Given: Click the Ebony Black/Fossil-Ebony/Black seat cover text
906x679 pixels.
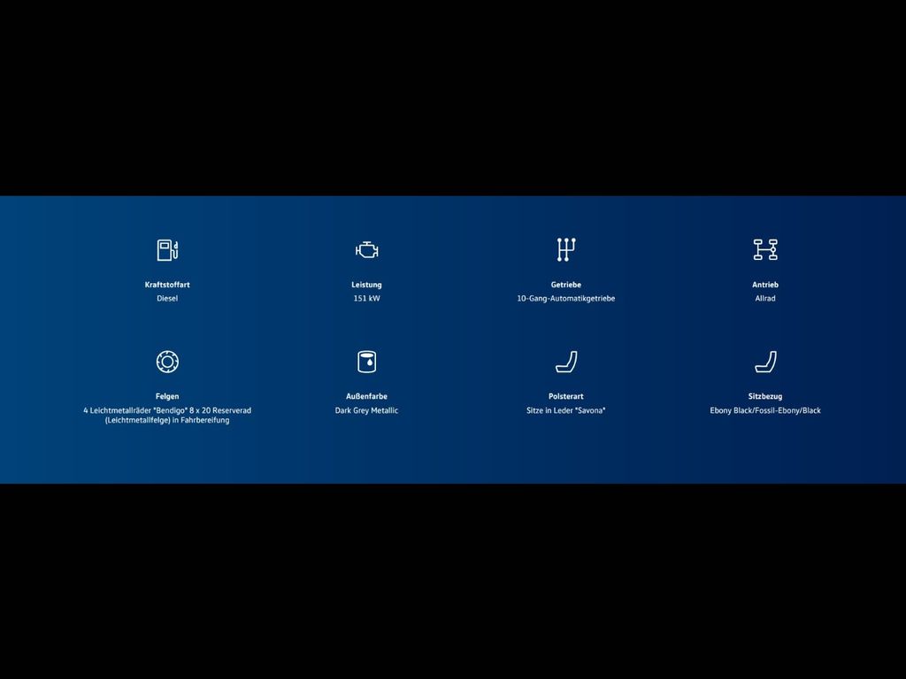Looking at the screenshot, I should click(765, 410).
